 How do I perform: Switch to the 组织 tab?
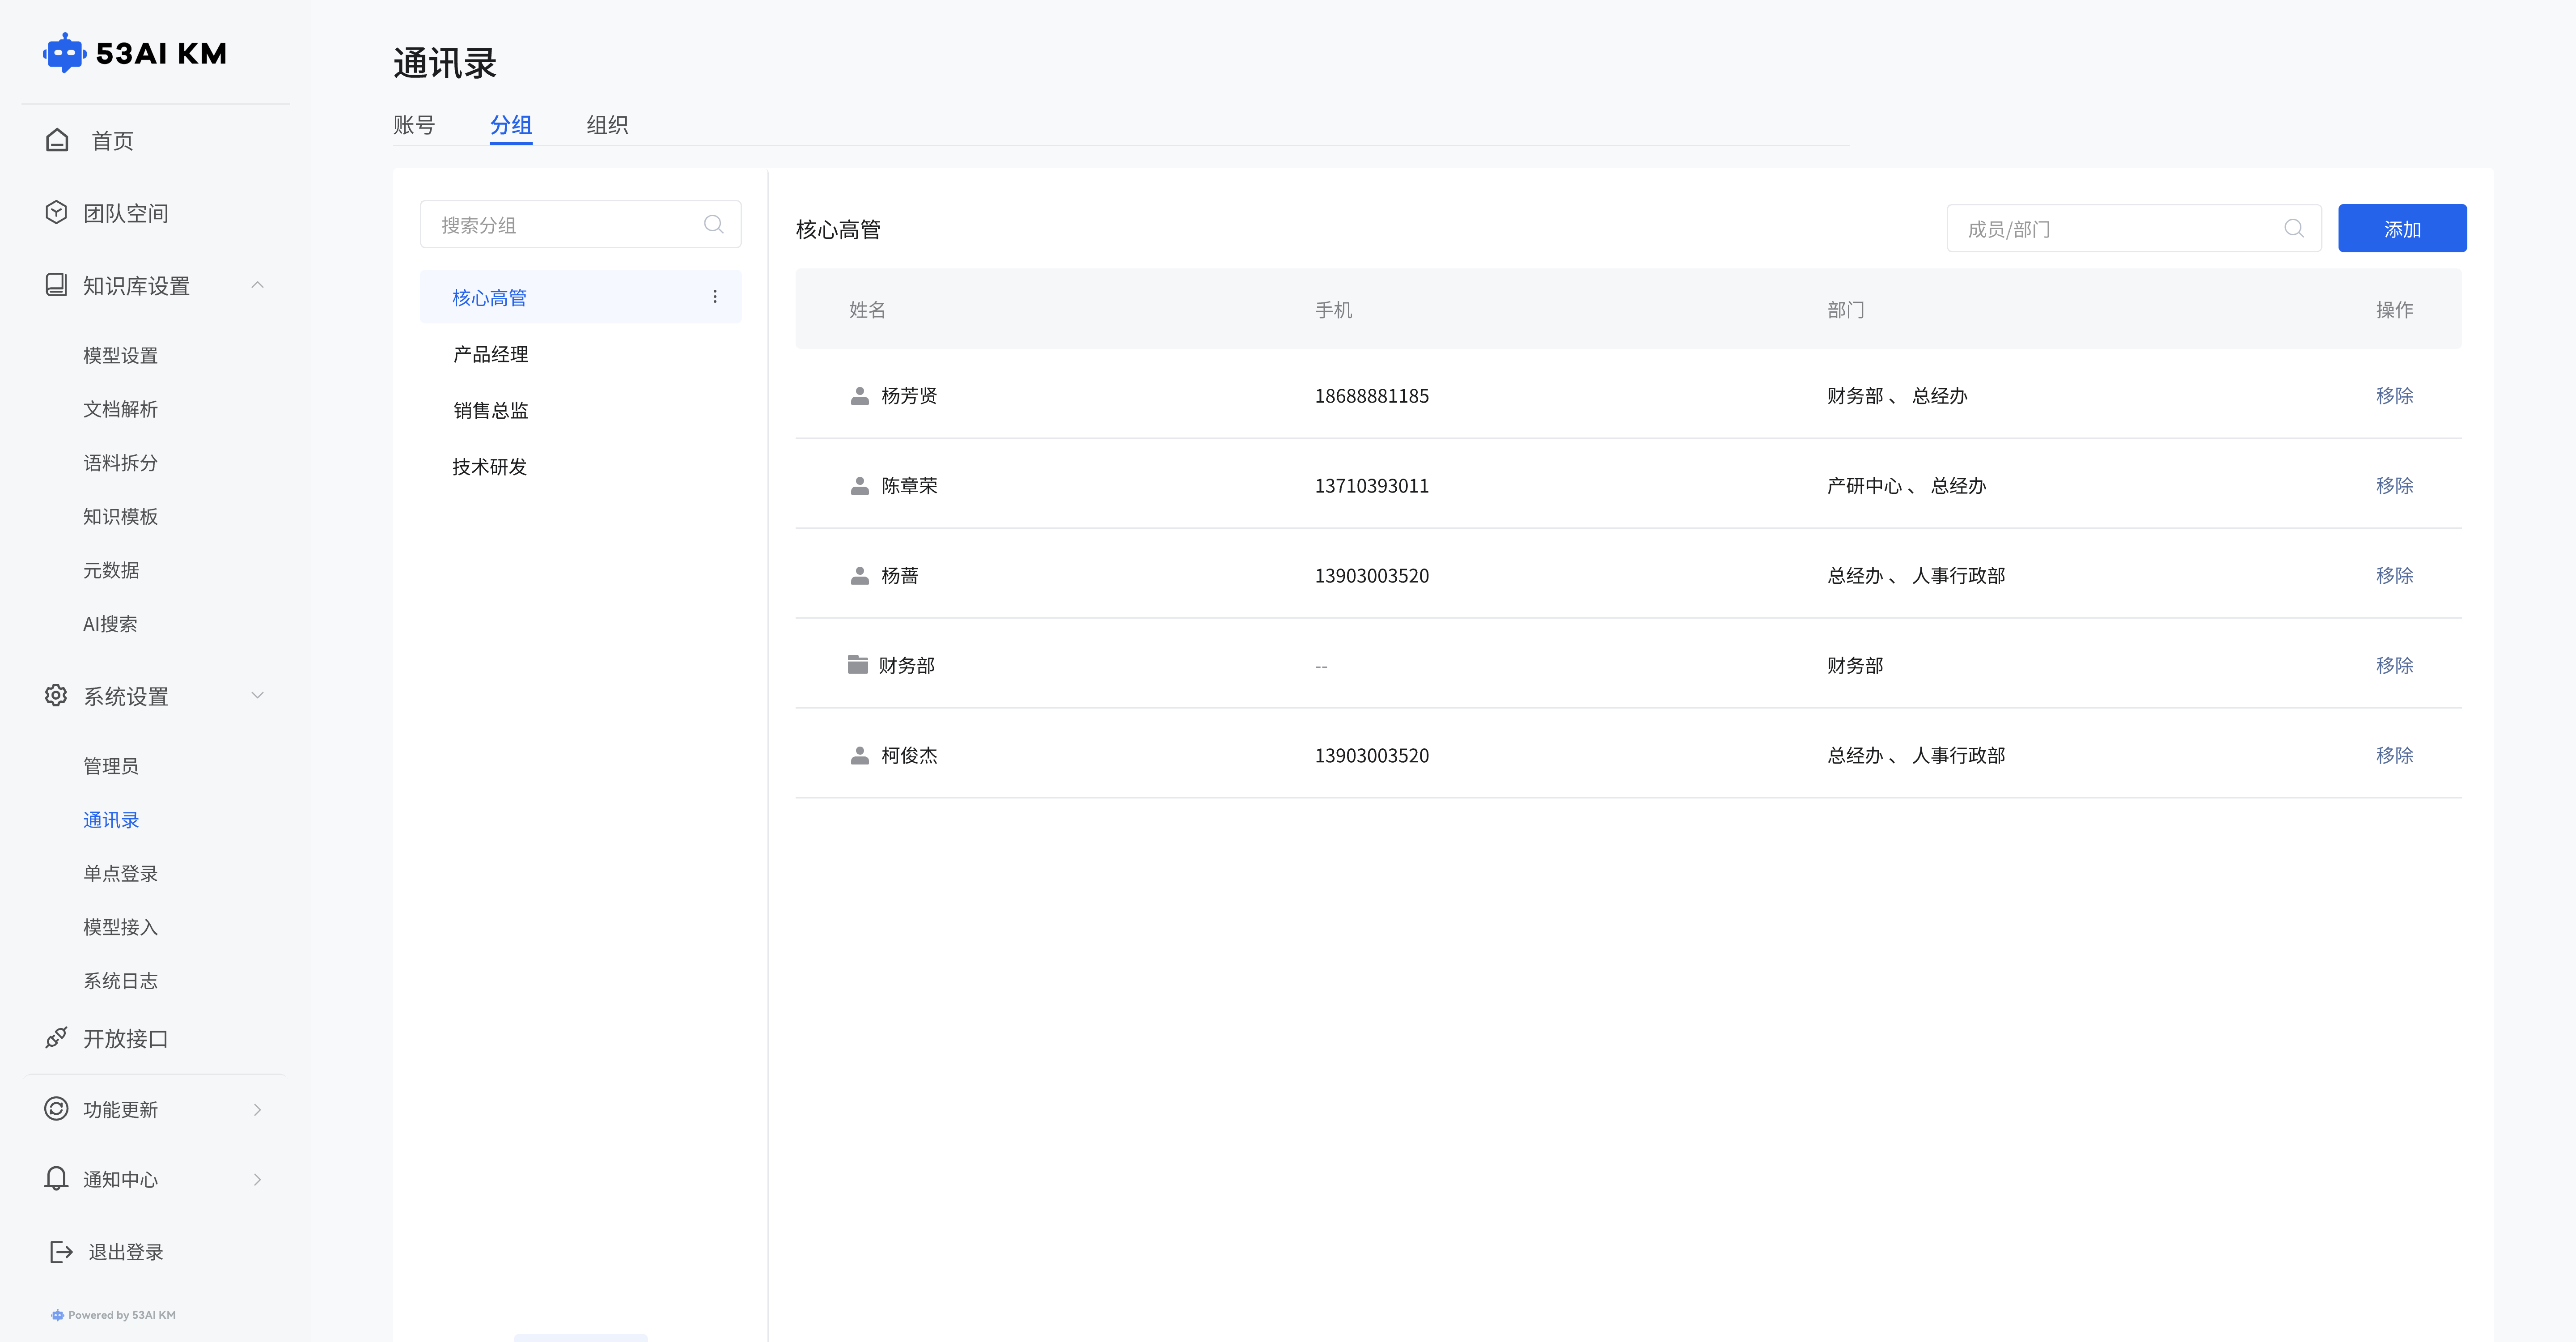(x=606, y=125)
